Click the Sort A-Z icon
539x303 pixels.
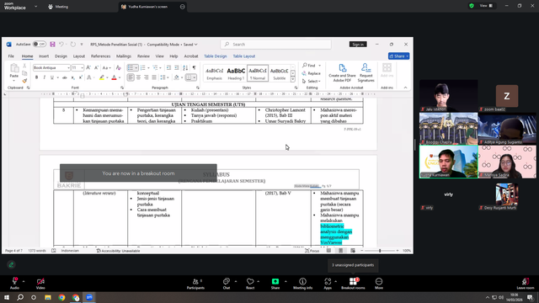[185, 68]
